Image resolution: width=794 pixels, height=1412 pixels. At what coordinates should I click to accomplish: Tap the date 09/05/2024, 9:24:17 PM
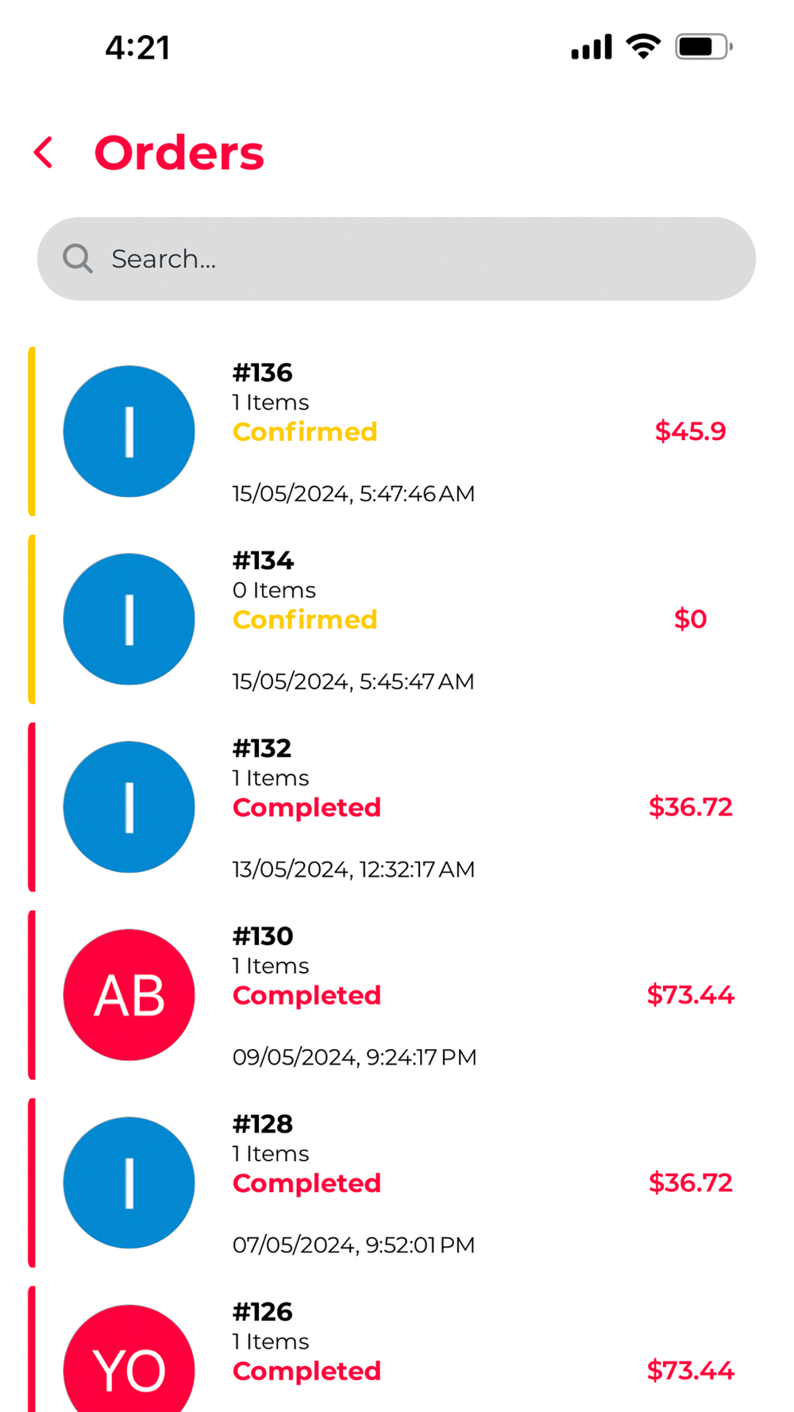[354, 1057]
